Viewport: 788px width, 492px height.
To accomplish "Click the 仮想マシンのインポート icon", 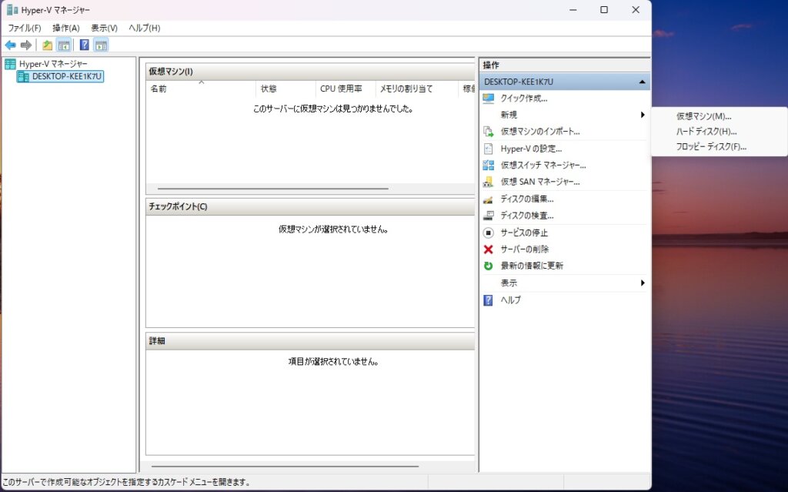I will (x=488, y=132).
